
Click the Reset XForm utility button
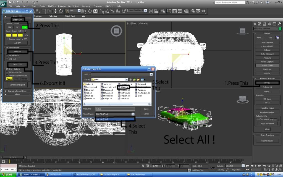(267, 66)
